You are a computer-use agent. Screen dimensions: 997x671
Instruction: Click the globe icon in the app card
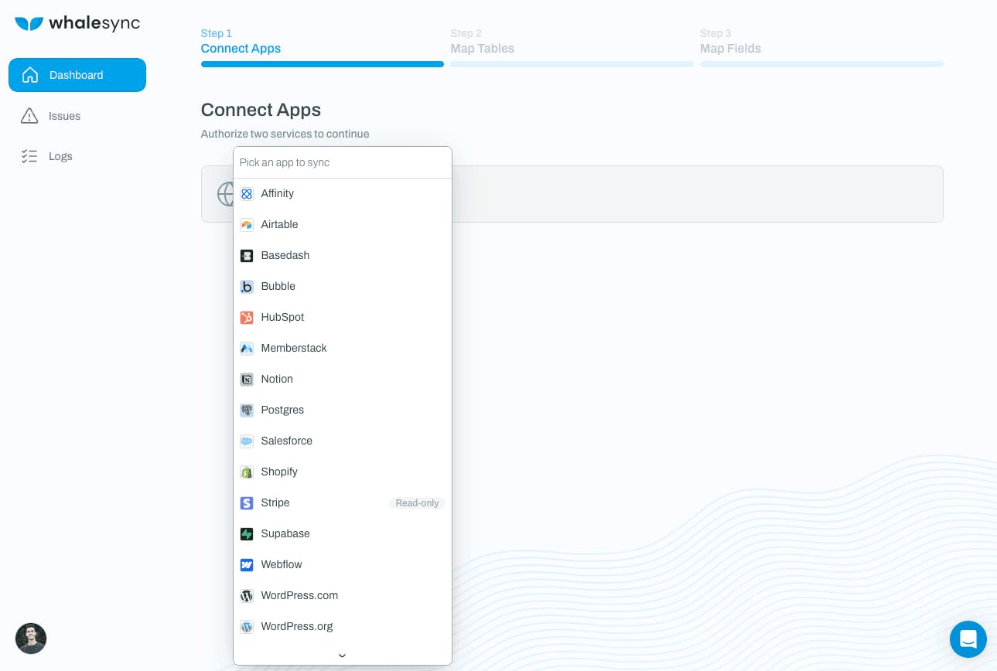[x=225, y=194]
